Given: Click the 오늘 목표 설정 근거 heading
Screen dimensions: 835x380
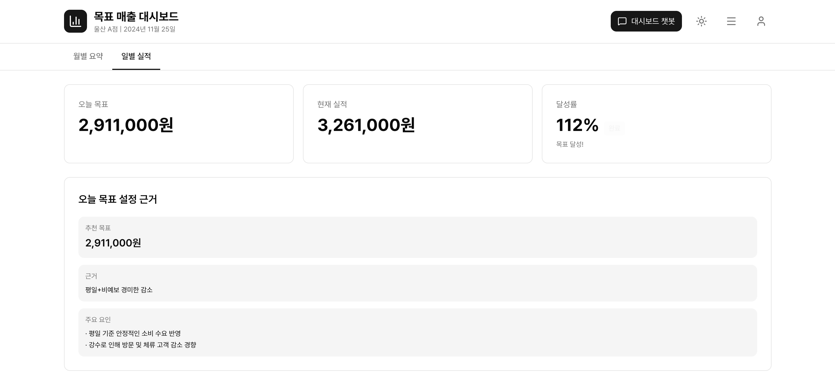Looking at the screenshot, I should click(x=117, y=199).
